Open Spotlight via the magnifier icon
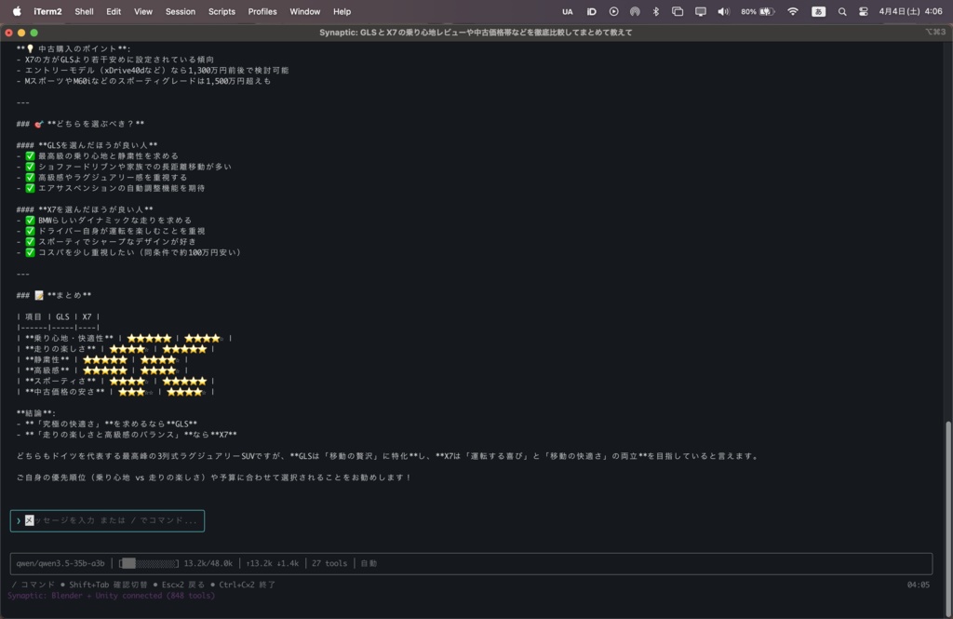The height and width of the screenshot is (619, 953). tap(842, 11)
